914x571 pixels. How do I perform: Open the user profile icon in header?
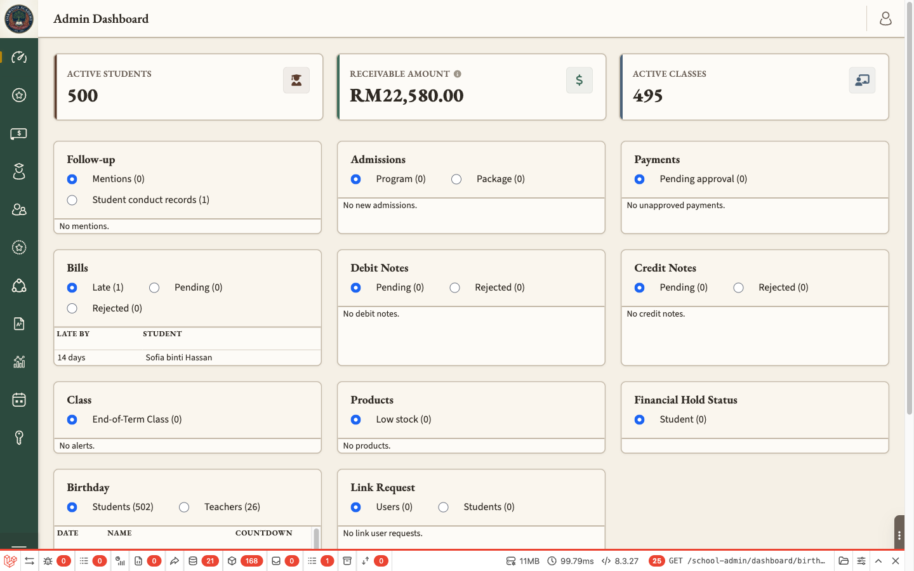coord(885,18)
